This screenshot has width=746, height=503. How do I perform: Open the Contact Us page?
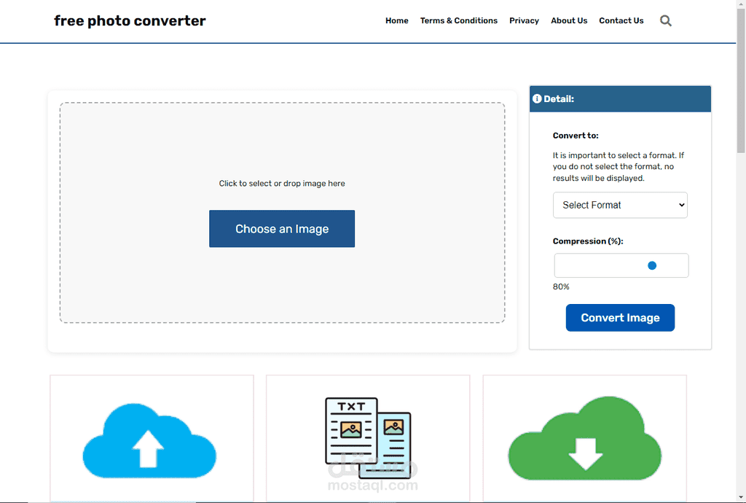pos(621,21)
